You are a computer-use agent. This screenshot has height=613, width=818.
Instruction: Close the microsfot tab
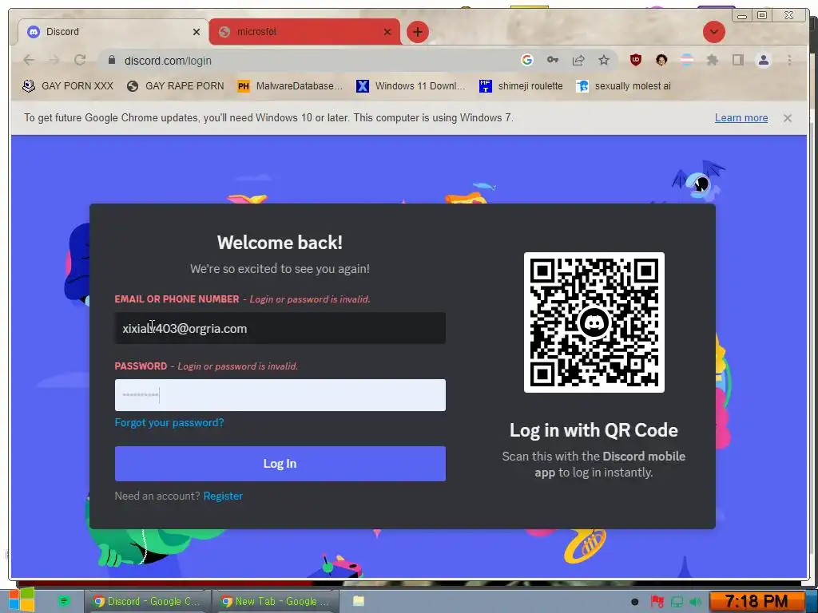click(x=387, y=32)
